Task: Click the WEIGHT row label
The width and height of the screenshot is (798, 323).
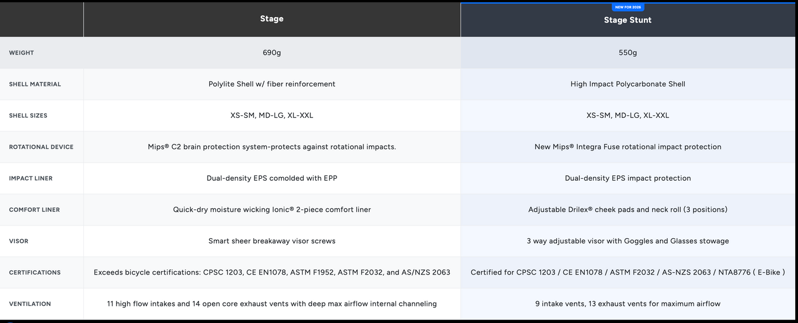Action: click(22, 53)
